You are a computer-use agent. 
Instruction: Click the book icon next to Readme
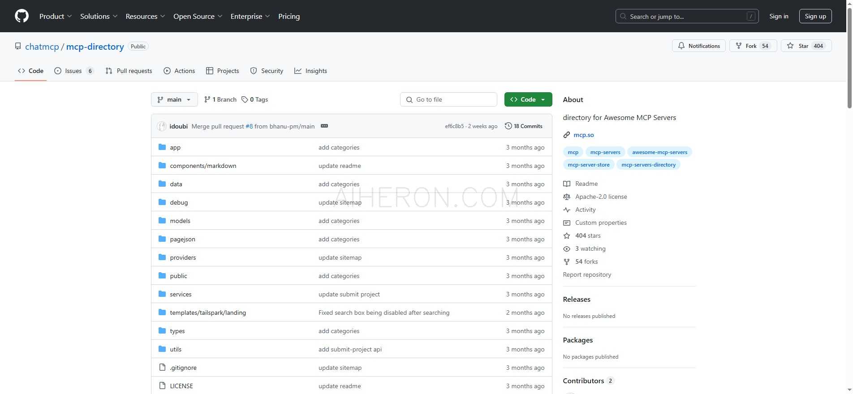click(x=567, y=184)
